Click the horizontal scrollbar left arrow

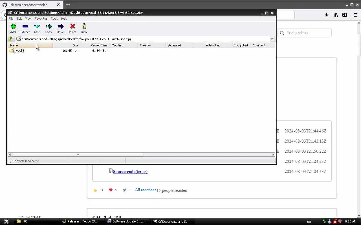tap(10, 154)
